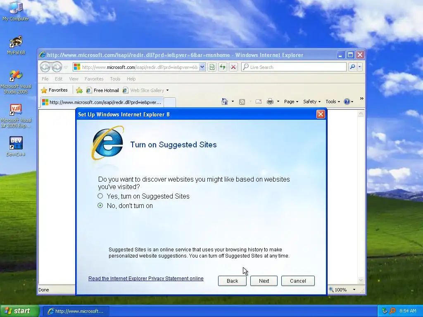Click in the address bar URL field
The height and width of the screenshot is (317, 423).
(140, 67)
